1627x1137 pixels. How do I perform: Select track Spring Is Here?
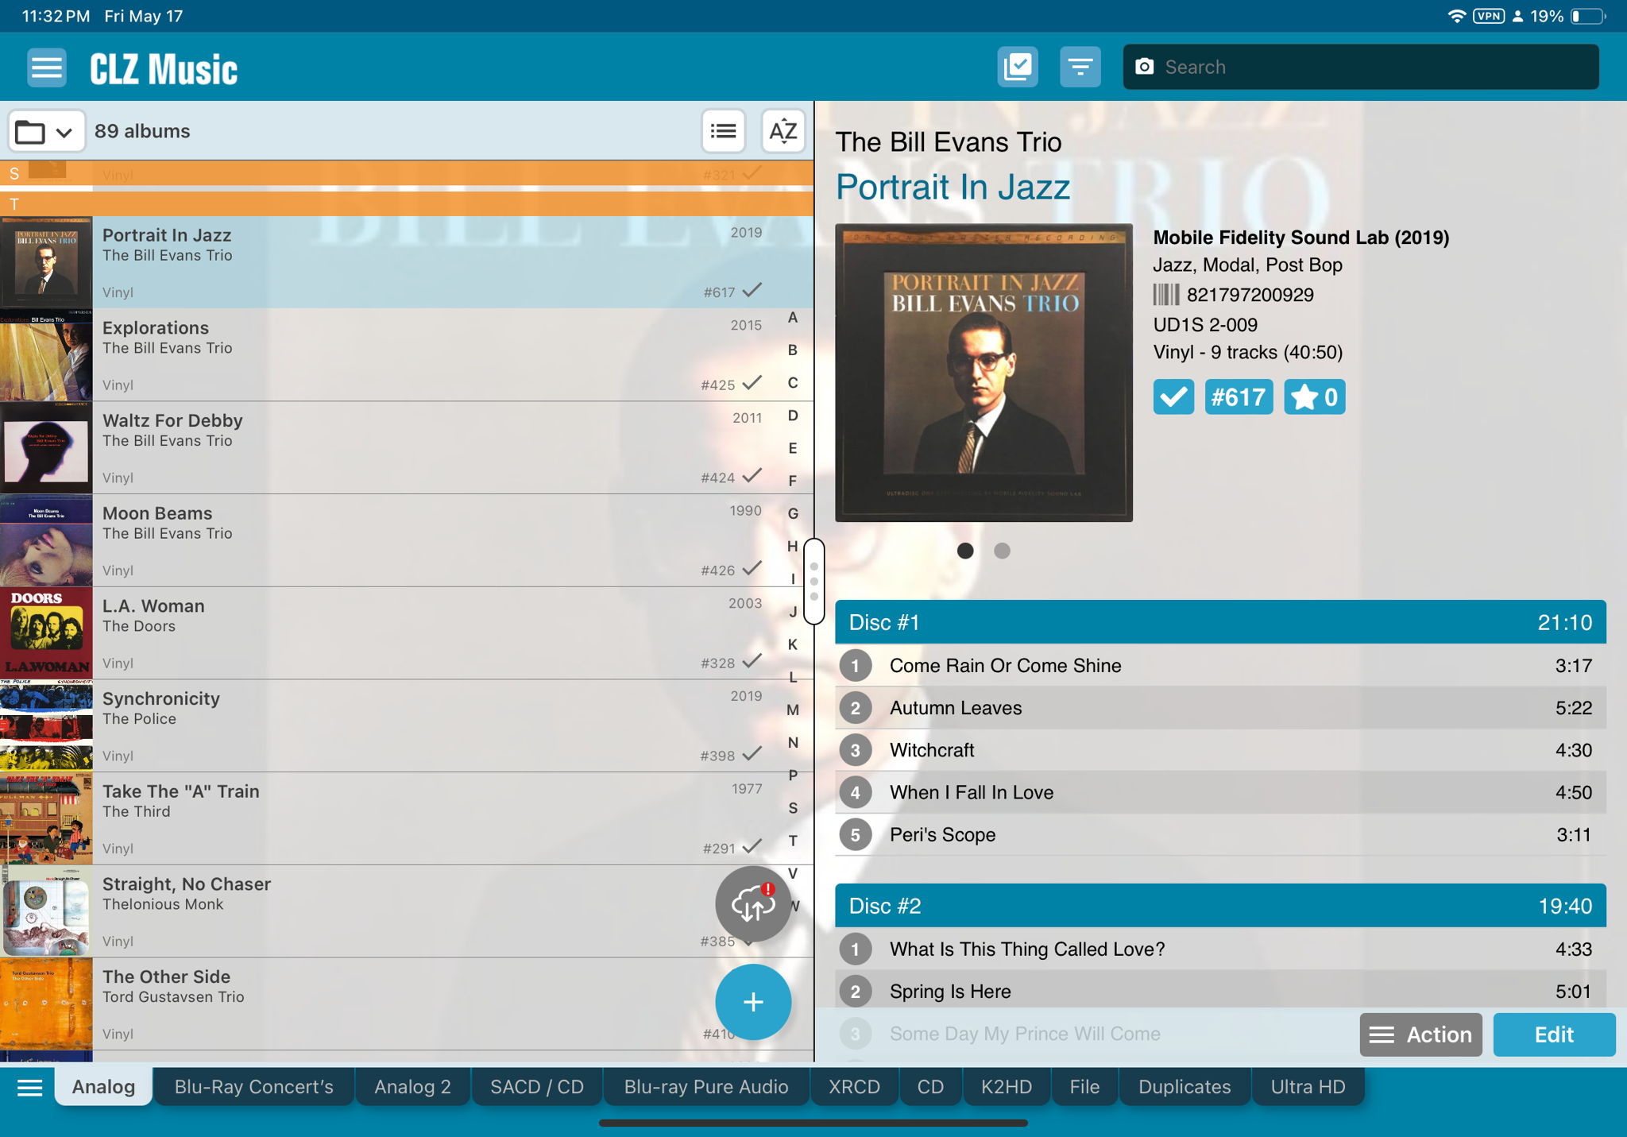click(x=1220, y=991)
